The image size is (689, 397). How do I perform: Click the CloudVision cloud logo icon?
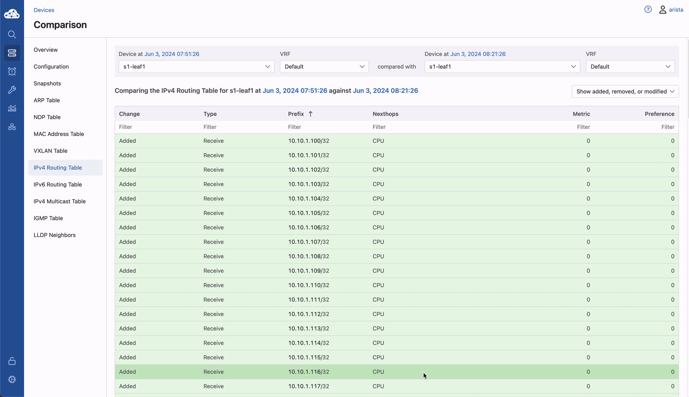pos(12,14)
